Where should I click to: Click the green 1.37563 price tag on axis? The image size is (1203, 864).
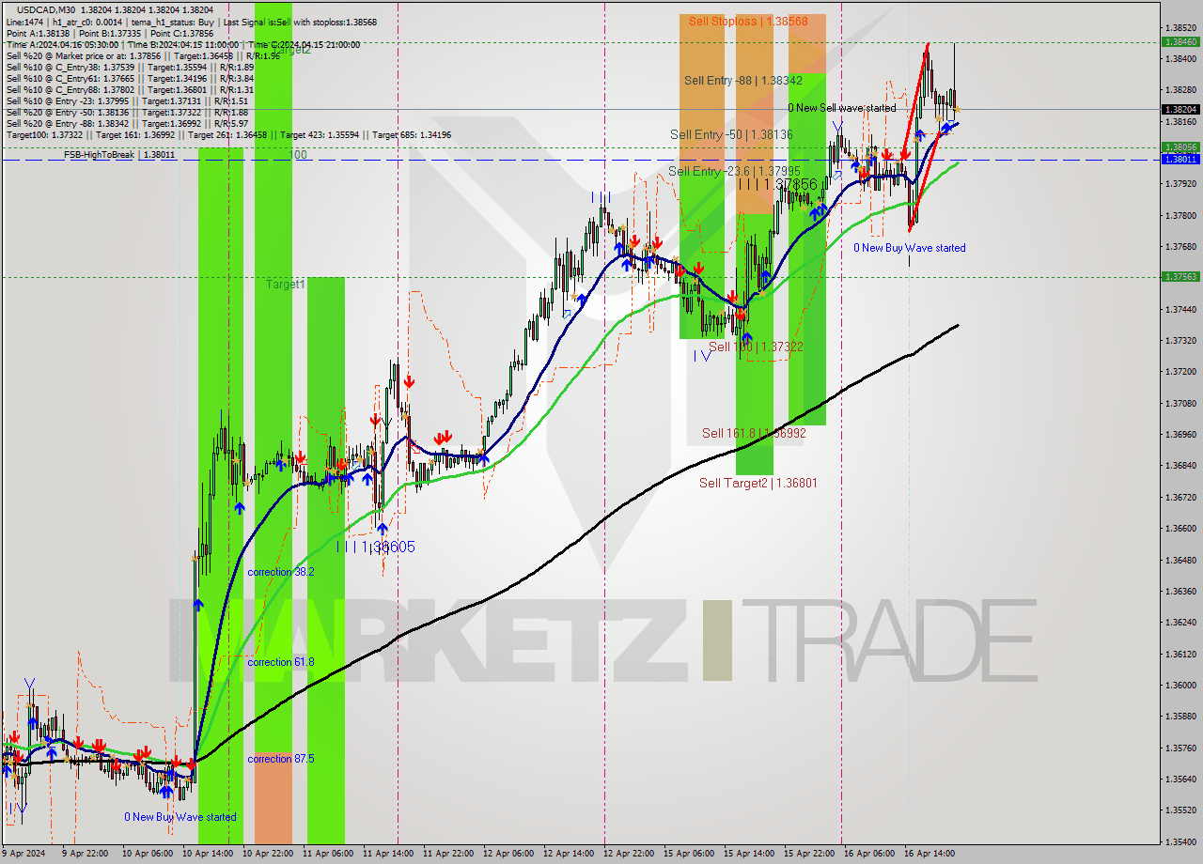(x=1180, y=276)
